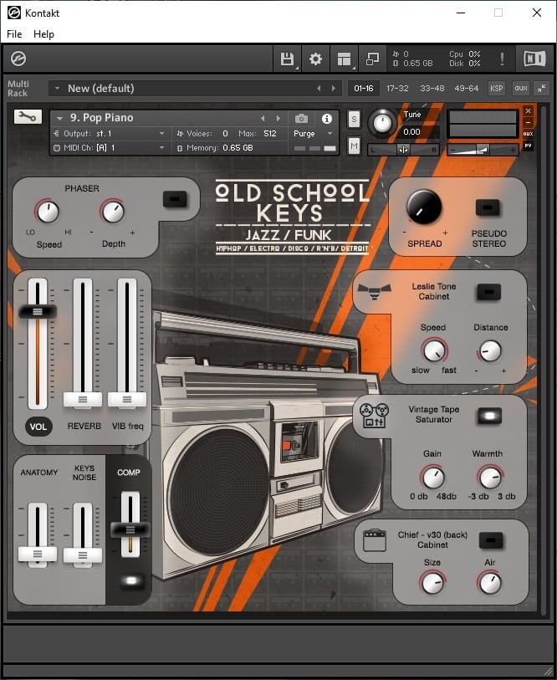
Task: Toggle the COMP on/off light button
Action: click(131, 580)
